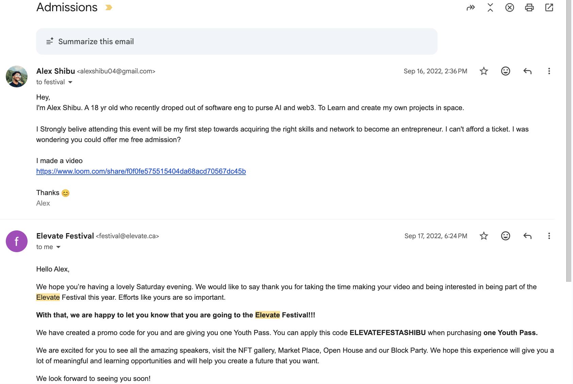573x384 pixels.
Task: Open the loom.com video link
Action: (141, 171)
